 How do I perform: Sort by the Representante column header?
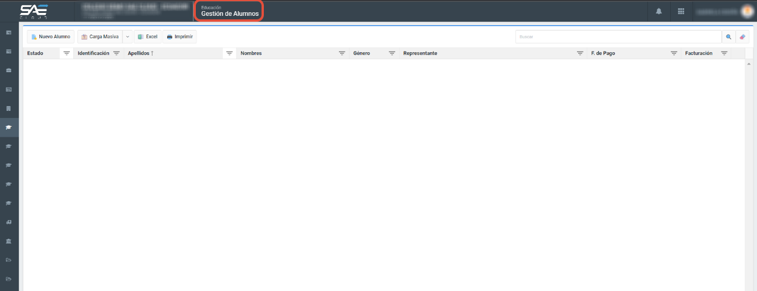coord(420,53)
